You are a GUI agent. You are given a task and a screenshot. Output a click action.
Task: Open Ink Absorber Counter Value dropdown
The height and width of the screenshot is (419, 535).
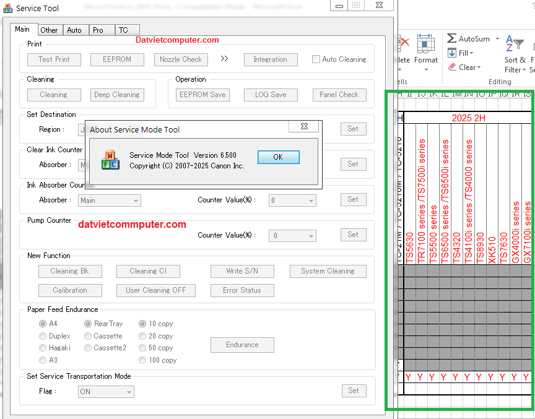coord(292,201)
